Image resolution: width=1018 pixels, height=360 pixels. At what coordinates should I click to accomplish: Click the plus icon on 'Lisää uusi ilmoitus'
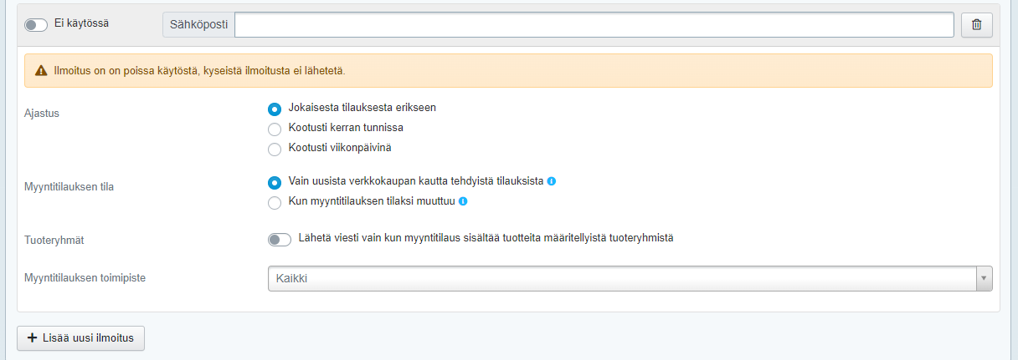click(x=33, y=338)
